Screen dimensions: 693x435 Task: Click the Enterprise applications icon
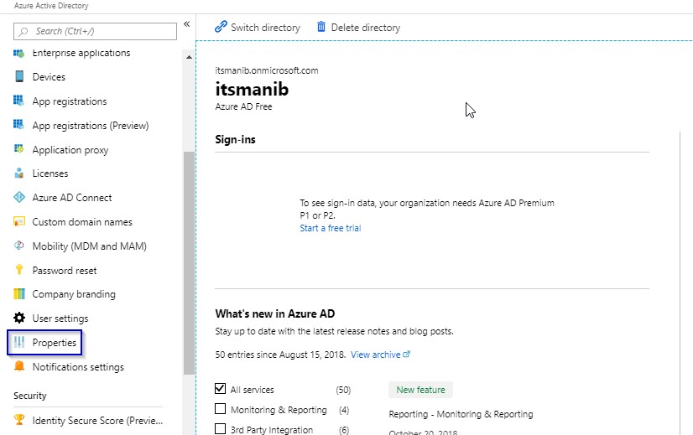pyautogui.click(x=18, y=54)
